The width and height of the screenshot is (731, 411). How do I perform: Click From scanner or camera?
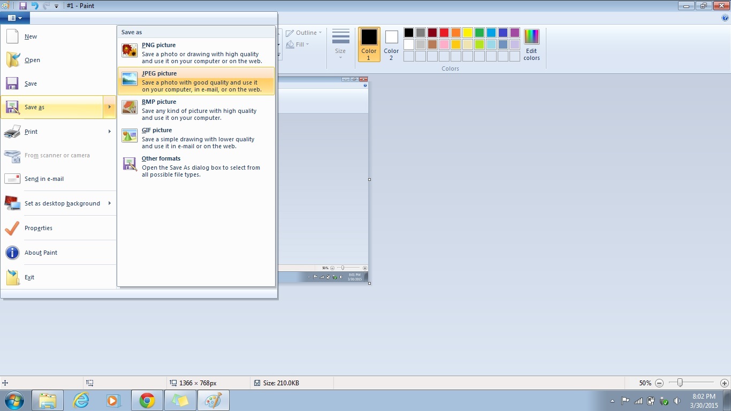click(59, 156)
